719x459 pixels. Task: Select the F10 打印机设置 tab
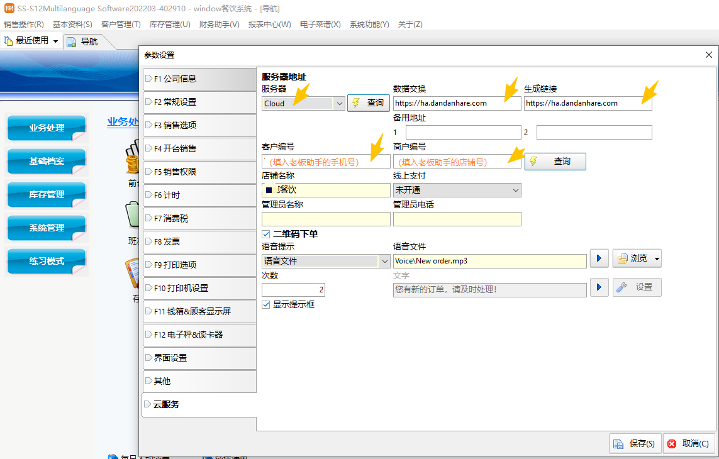coord(199,288)
